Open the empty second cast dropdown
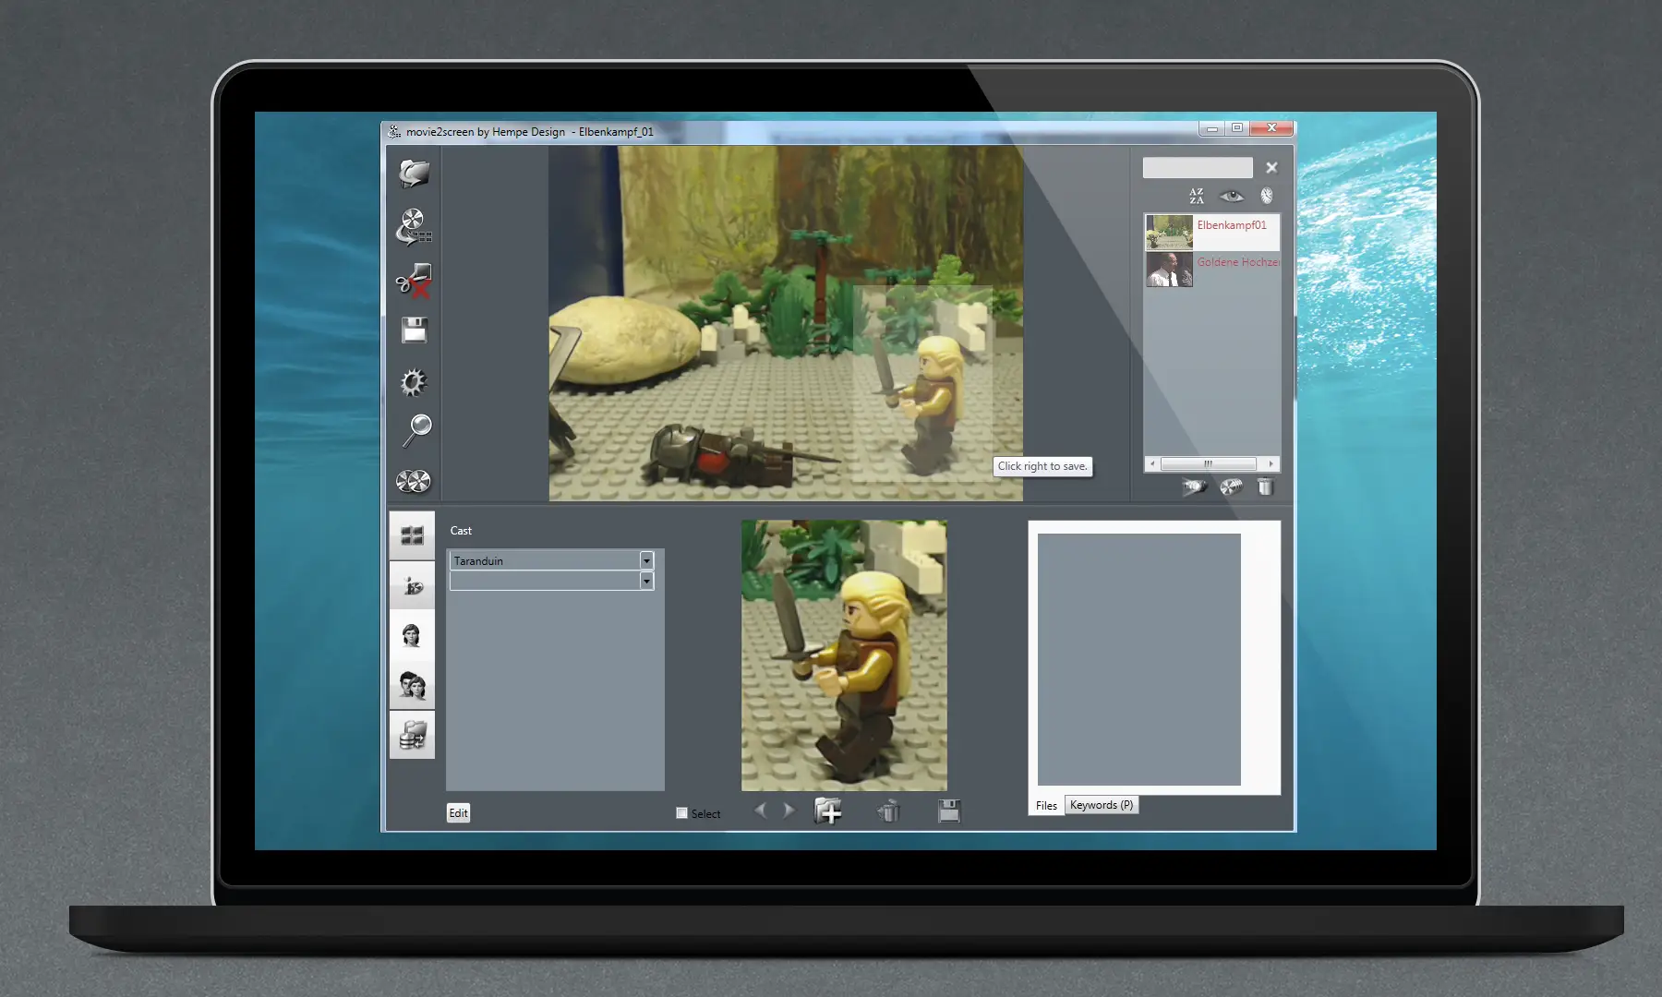This screenshot has height=997, width=1662. [x=646, y=581]
